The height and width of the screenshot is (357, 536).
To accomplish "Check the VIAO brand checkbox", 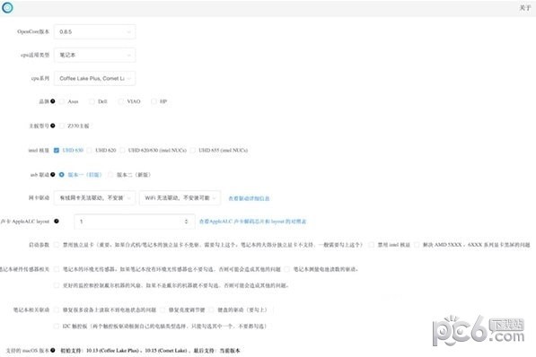I will (x=121, y=101).
